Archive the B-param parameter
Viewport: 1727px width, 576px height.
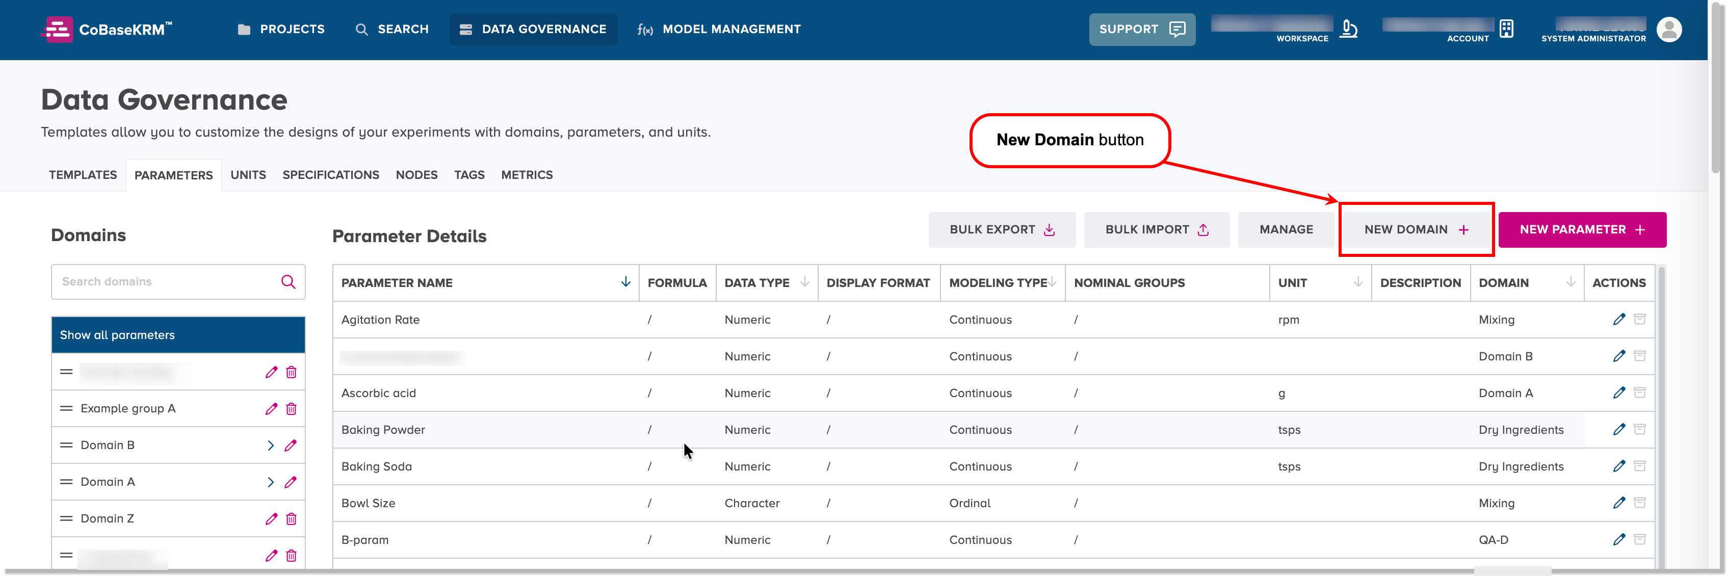pyautogui.click(x=1639, y=539)
